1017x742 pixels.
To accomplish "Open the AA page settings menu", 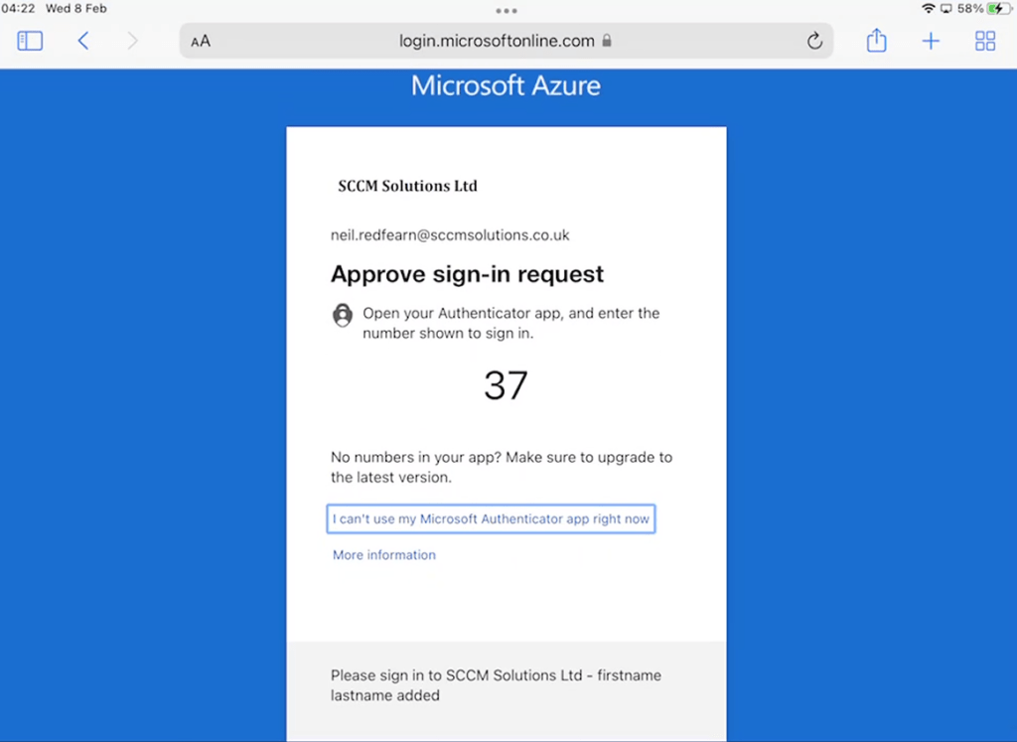I will (x=201, y=42).
